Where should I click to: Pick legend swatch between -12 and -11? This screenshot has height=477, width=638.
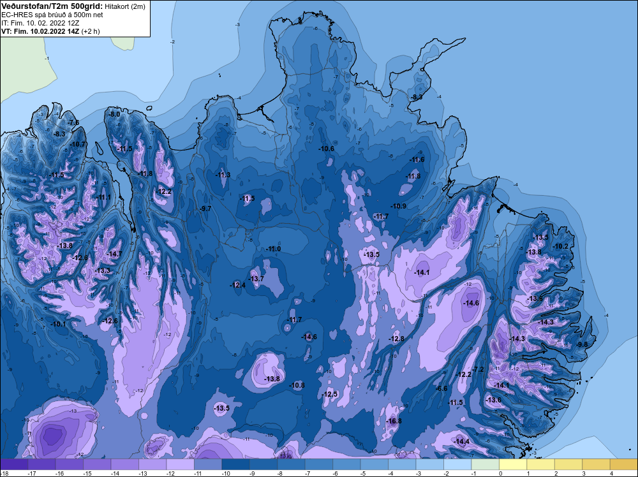pos(181,464)
